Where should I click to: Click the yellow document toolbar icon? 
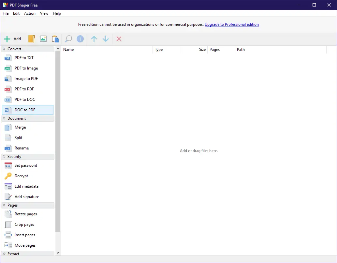[32, 39]
